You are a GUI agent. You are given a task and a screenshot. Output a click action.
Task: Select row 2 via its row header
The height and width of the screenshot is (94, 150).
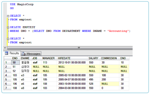tap(7, 67)
